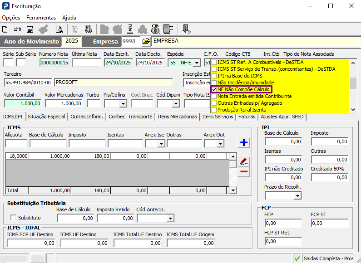The image size is (361, 263).
Task: Add ICMS line with blue plus
Action: click(244, 143)
